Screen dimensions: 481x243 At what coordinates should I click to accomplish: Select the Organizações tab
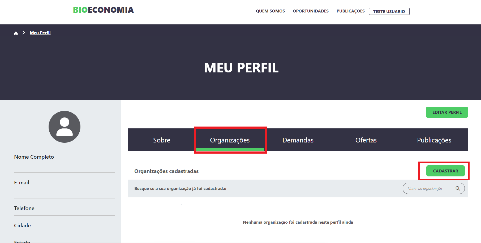pyautogui.click(x=230, y=140)
